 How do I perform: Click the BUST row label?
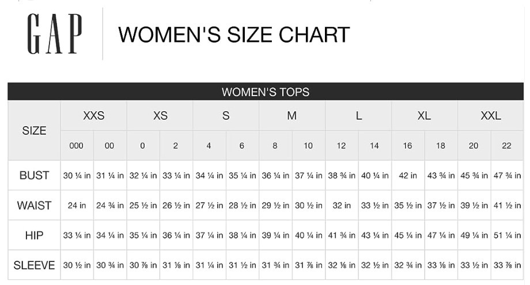(x=34, y=176)
